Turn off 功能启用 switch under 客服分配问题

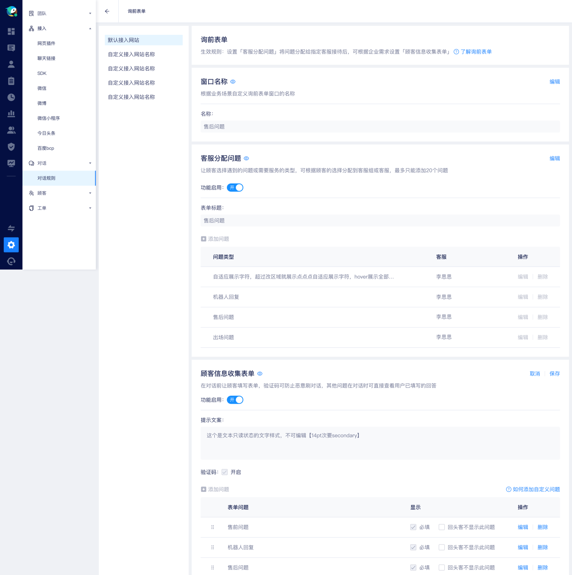(235, 188)
